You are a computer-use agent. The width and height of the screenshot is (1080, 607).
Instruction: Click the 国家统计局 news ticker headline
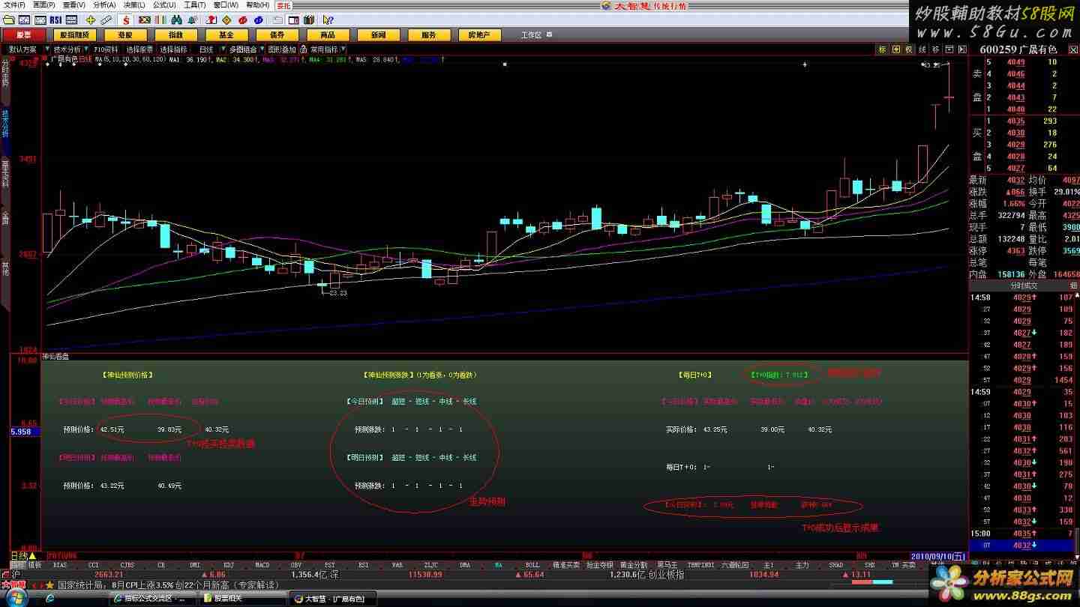tap(167, 585)
